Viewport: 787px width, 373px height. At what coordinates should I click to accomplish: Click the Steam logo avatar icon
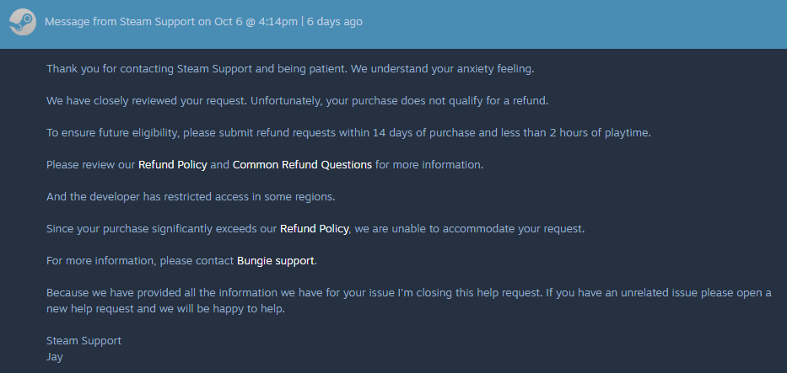click(23, 21)
